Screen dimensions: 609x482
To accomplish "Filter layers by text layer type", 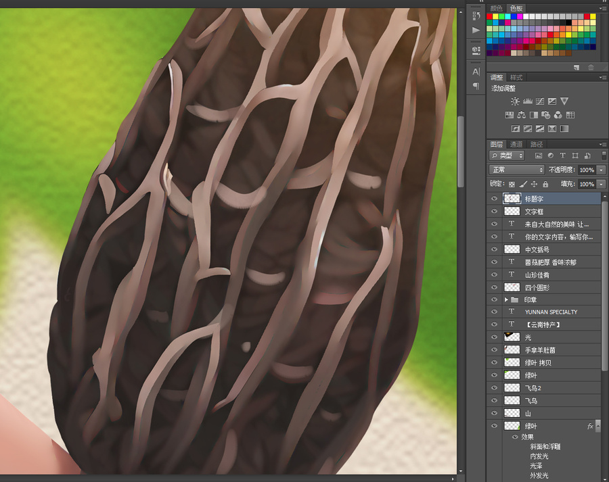I will click(x=562, y=155).
